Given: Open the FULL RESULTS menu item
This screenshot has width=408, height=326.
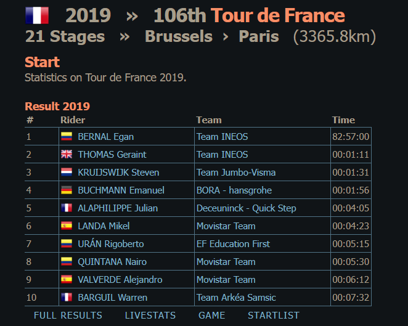Looking at the screenshot, I should click(68, 316).
